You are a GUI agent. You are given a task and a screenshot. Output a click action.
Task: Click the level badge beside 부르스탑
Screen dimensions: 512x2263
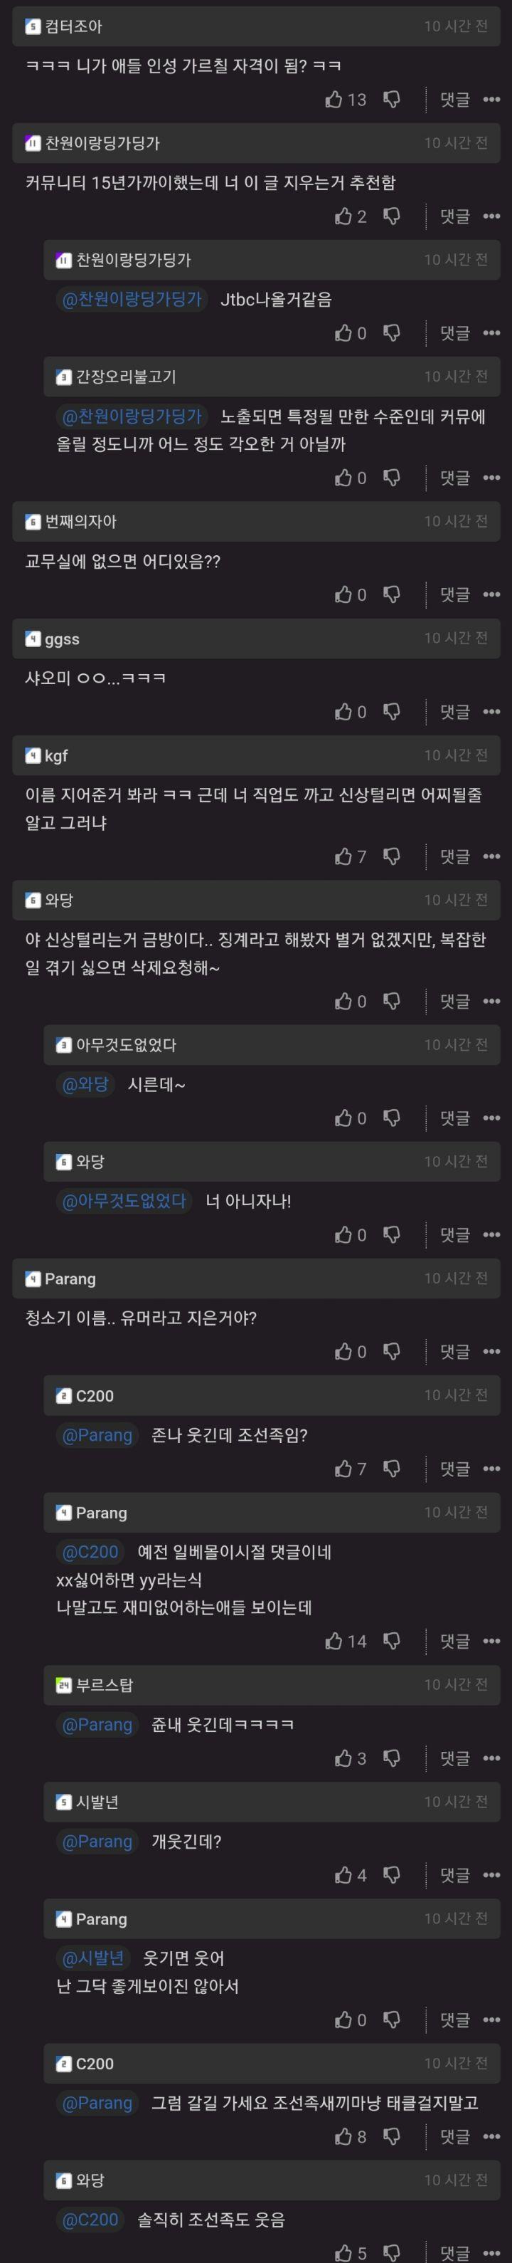click(x=63, y=1685)
